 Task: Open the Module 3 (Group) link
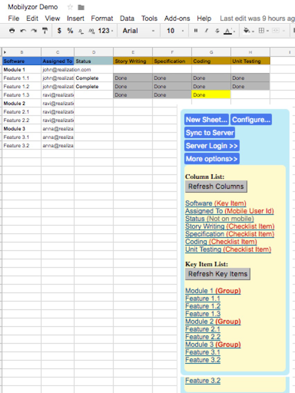tap(213, 344)
